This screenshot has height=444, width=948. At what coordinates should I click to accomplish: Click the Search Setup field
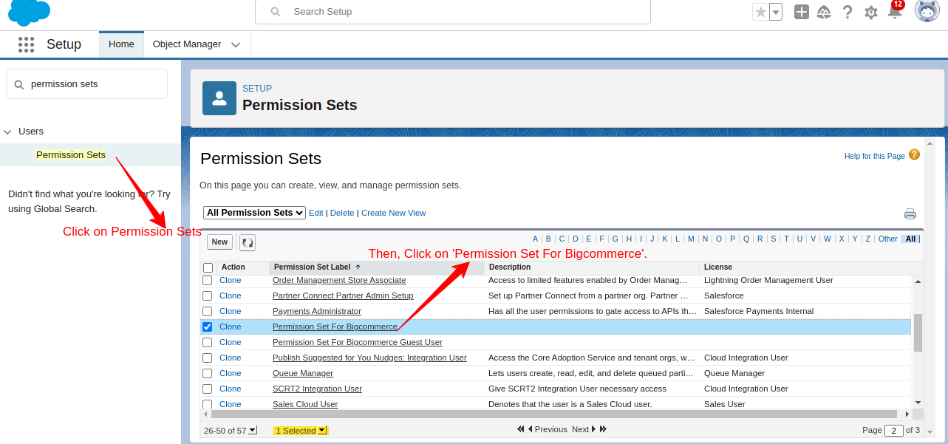pyautogui.click(x=453, y=12)
